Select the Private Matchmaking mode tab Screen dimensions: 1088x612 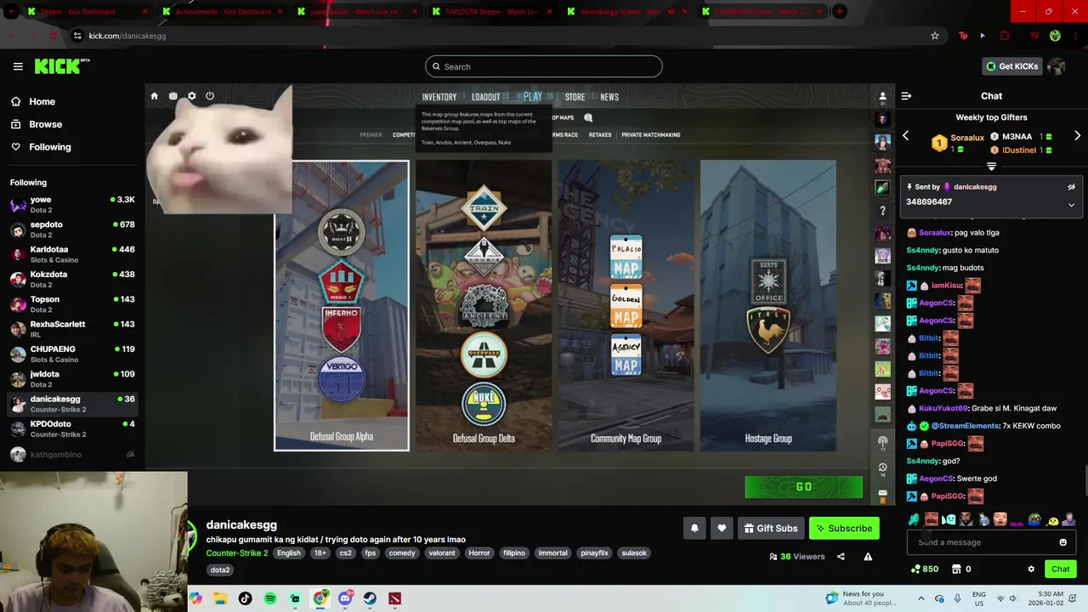click(x=650, y=135)
